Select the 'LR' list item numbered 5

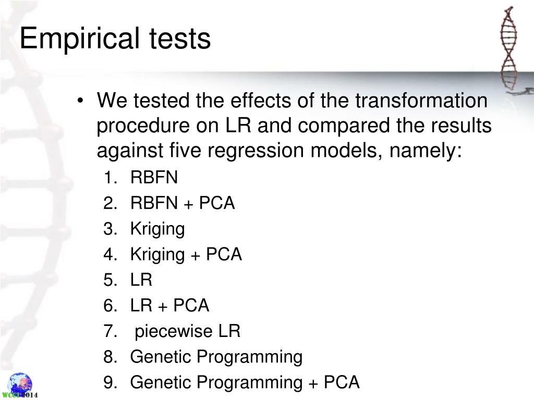(x=141, y=280)
